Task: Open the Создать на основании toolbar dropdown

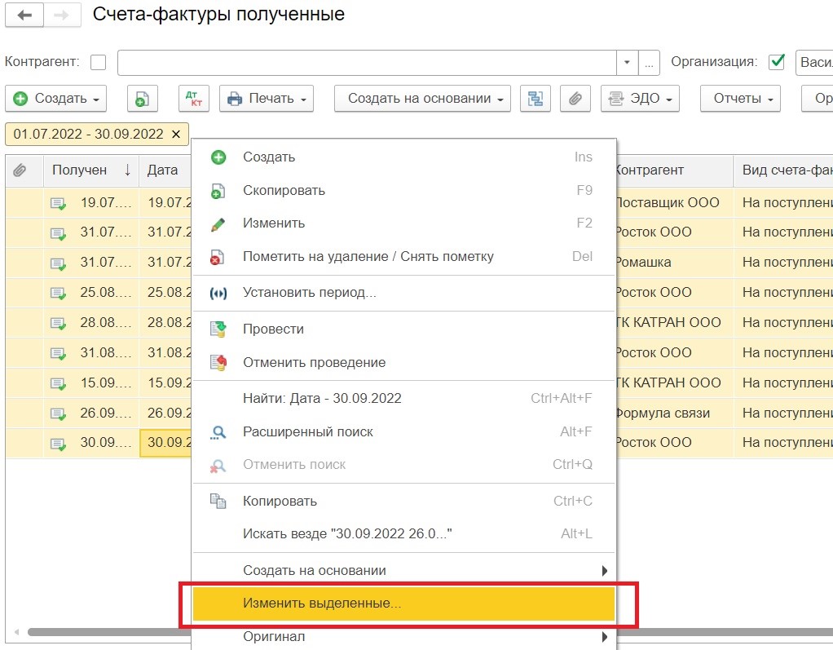Action: pos(422,99)
